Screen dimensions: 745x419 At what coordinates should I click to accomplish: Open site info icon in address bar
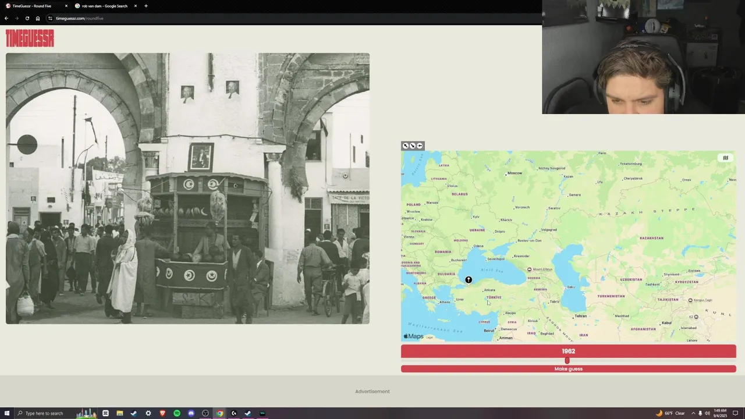[x=51, y=18]
